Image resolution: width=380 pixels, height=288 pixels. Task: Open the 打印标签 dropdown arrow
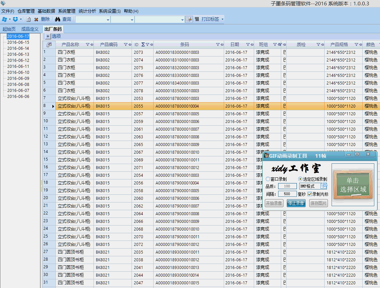click(222, 19)
